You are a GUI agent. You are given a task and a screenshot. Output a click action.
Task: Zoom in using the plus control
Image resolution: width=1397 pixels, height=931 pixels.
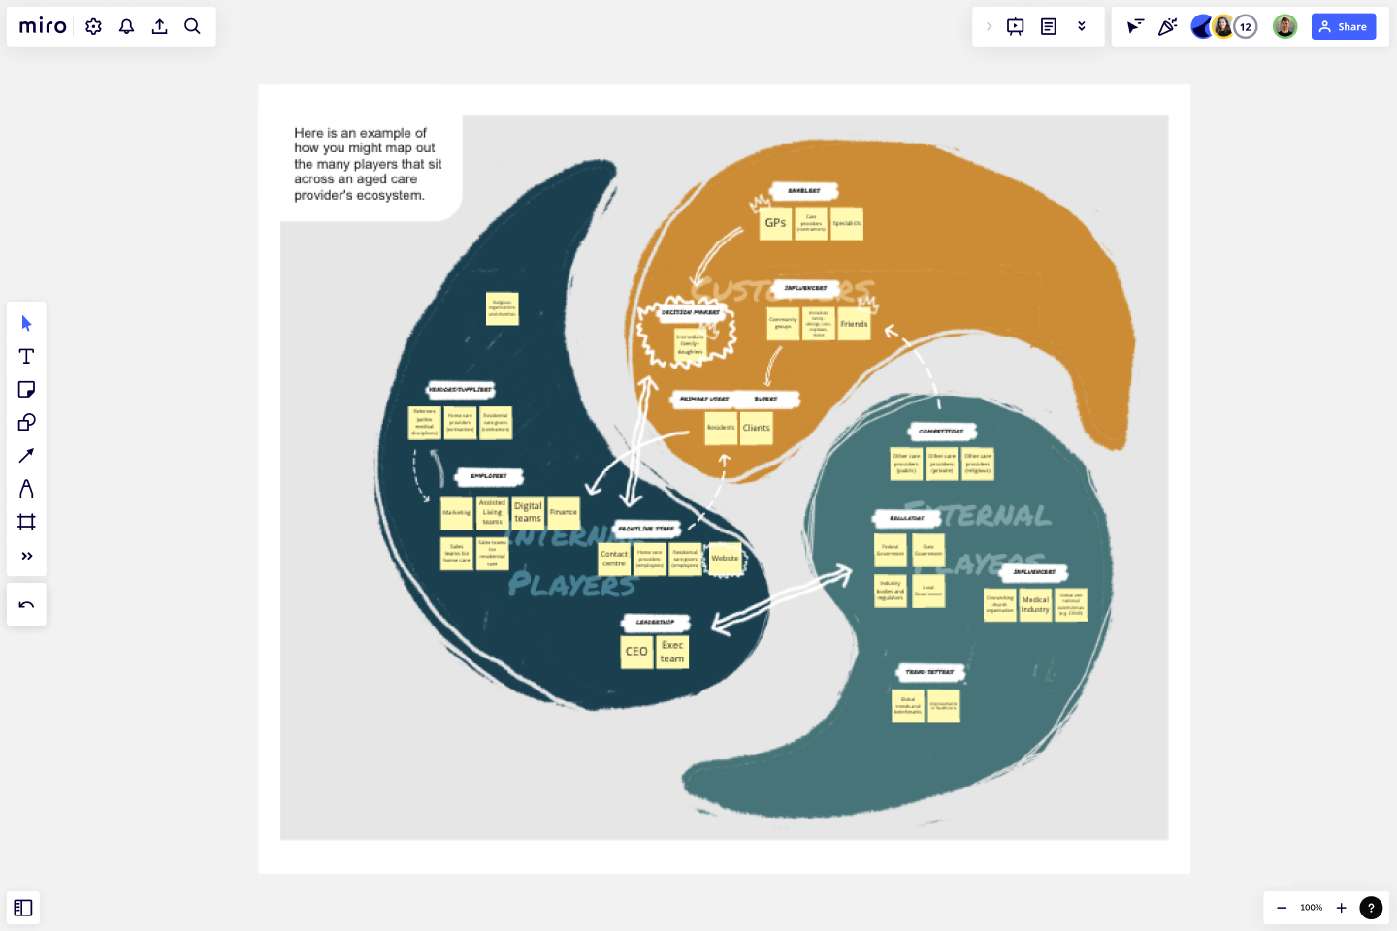[x=1342, y=908]
